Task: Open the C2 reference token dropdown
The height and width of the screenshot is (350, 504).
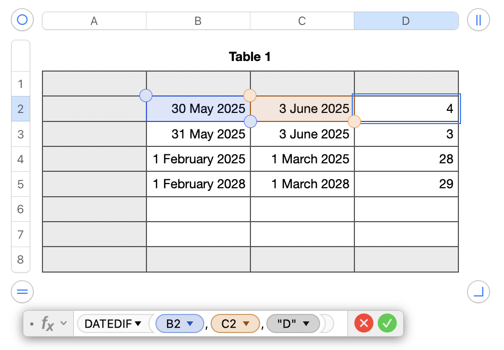Action: pyautogui.click(x=246, y=323)
